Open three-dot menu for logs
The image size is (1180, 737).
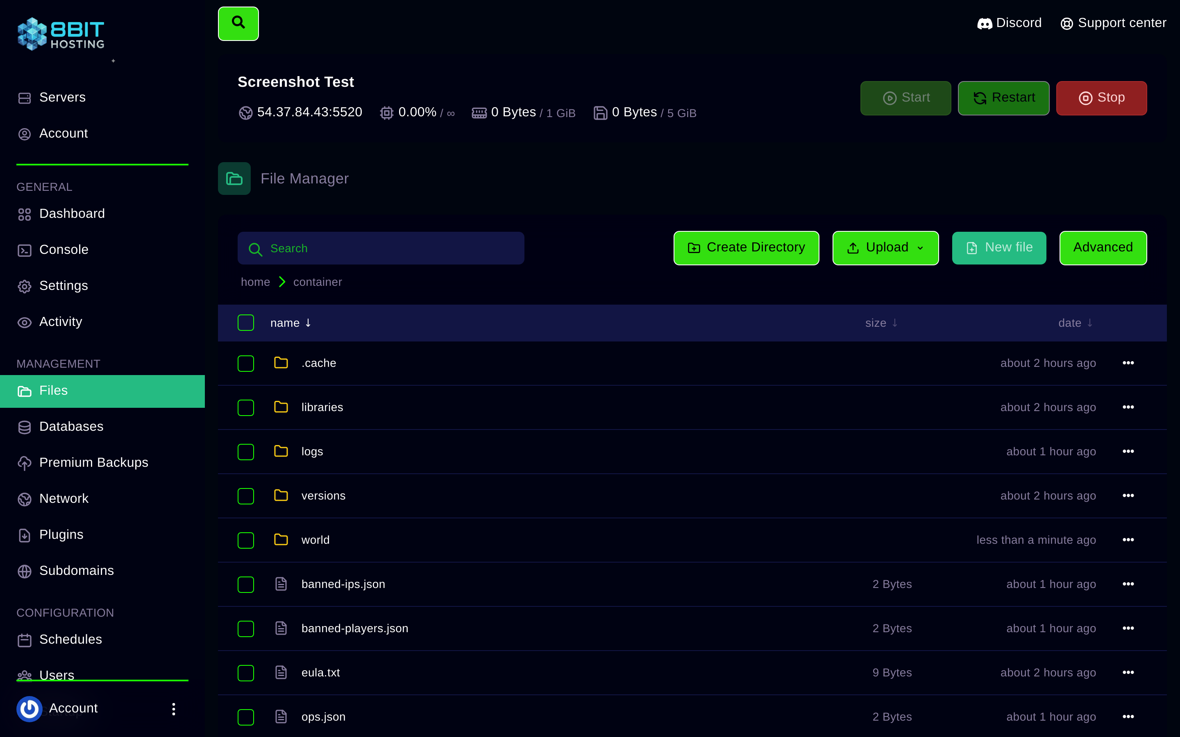pyautogui.click(x=1128, y=452)
